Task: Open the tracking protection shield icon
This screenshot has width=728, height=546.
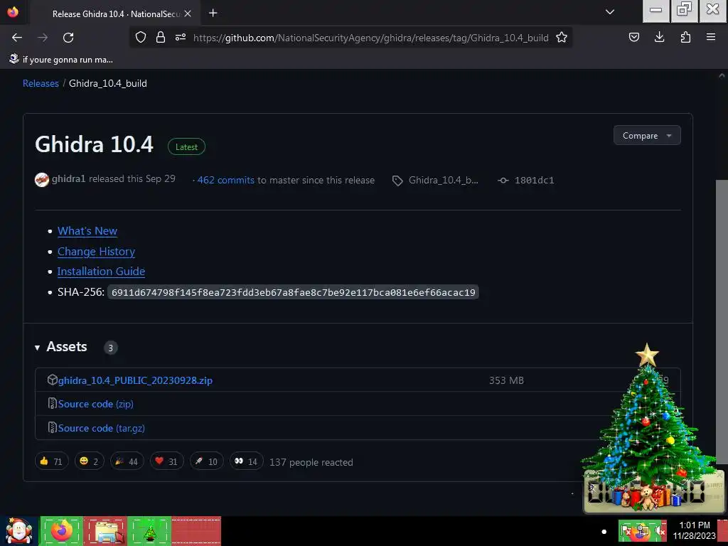Action: 141,38
